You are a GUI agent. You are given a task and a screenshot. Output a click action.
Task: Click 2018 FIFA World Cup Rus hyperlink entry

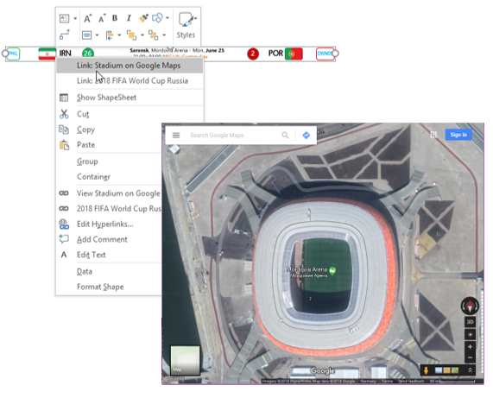[x=109, y=208]
